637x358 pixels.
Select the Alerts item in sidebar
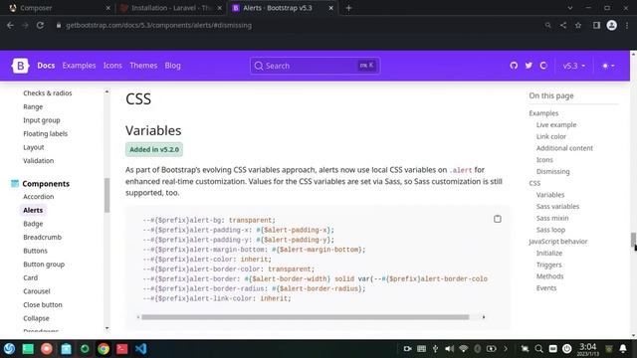coord(33,210)
